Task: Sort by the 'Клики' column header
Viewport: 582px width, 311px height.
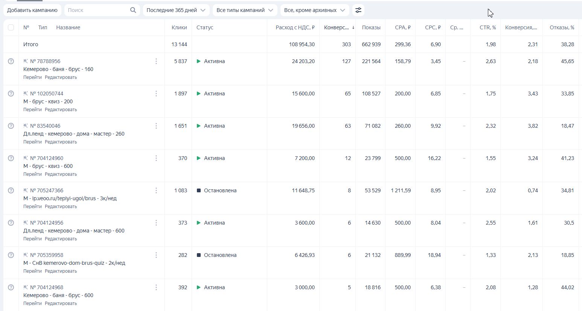Action: click(x=179, y=27)
